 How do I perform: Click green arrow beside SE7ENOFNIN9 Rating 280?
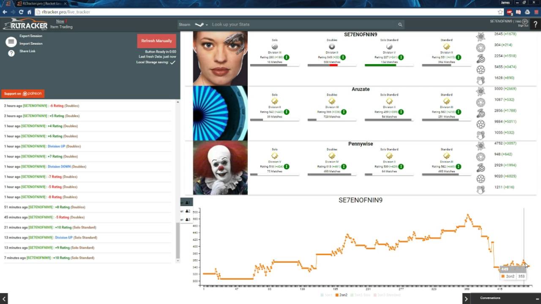[287, 57]
